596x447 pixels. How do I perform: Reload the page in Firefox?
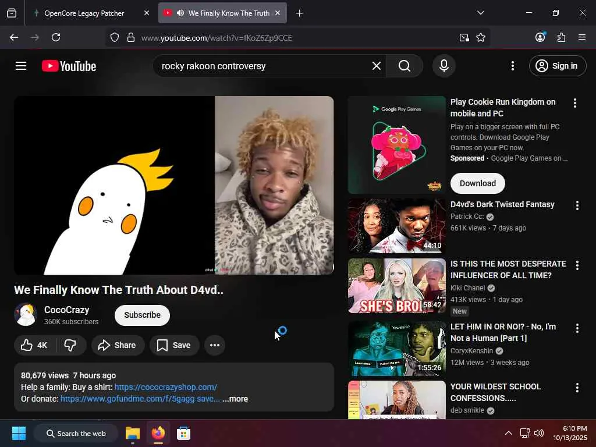pos(56,37)
